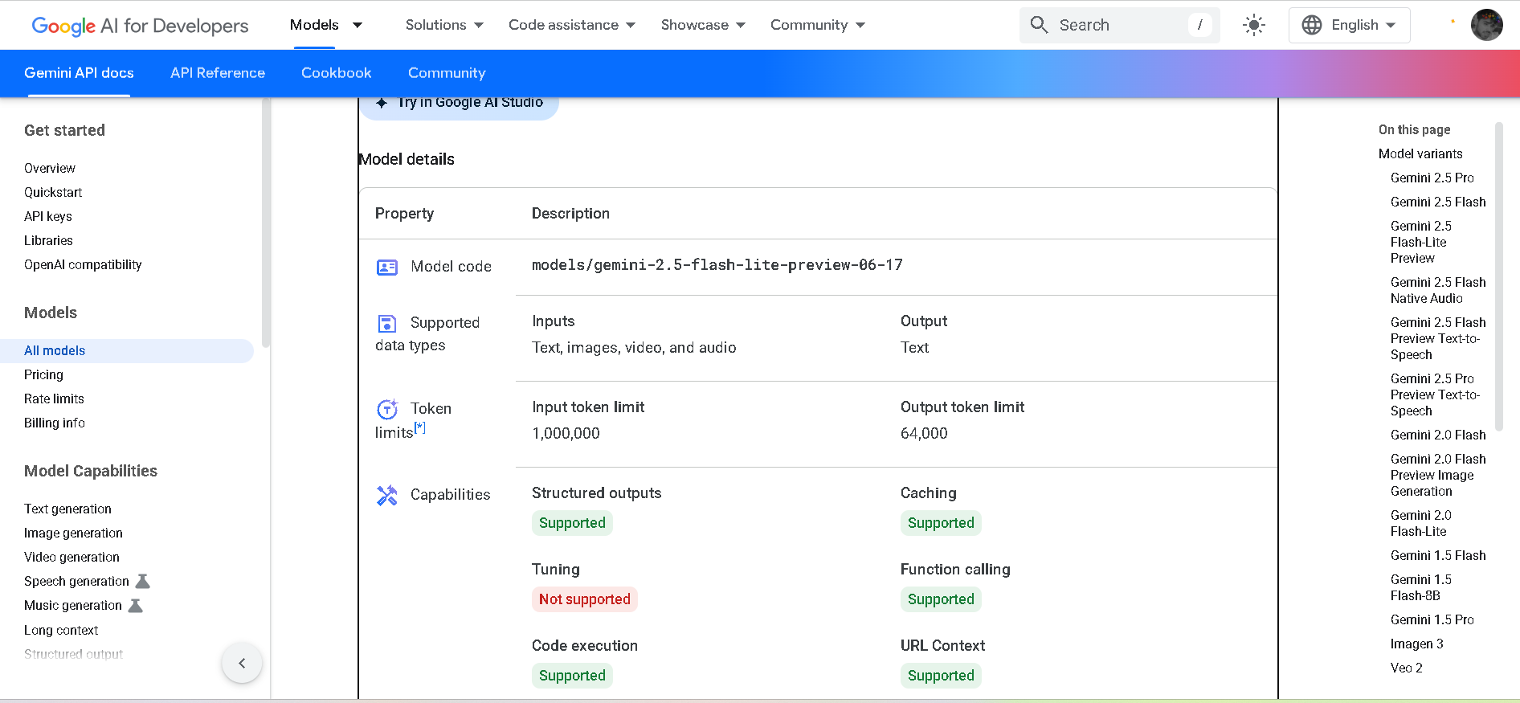Open API keys page
Screen dimensions: 1520x703
48,216
